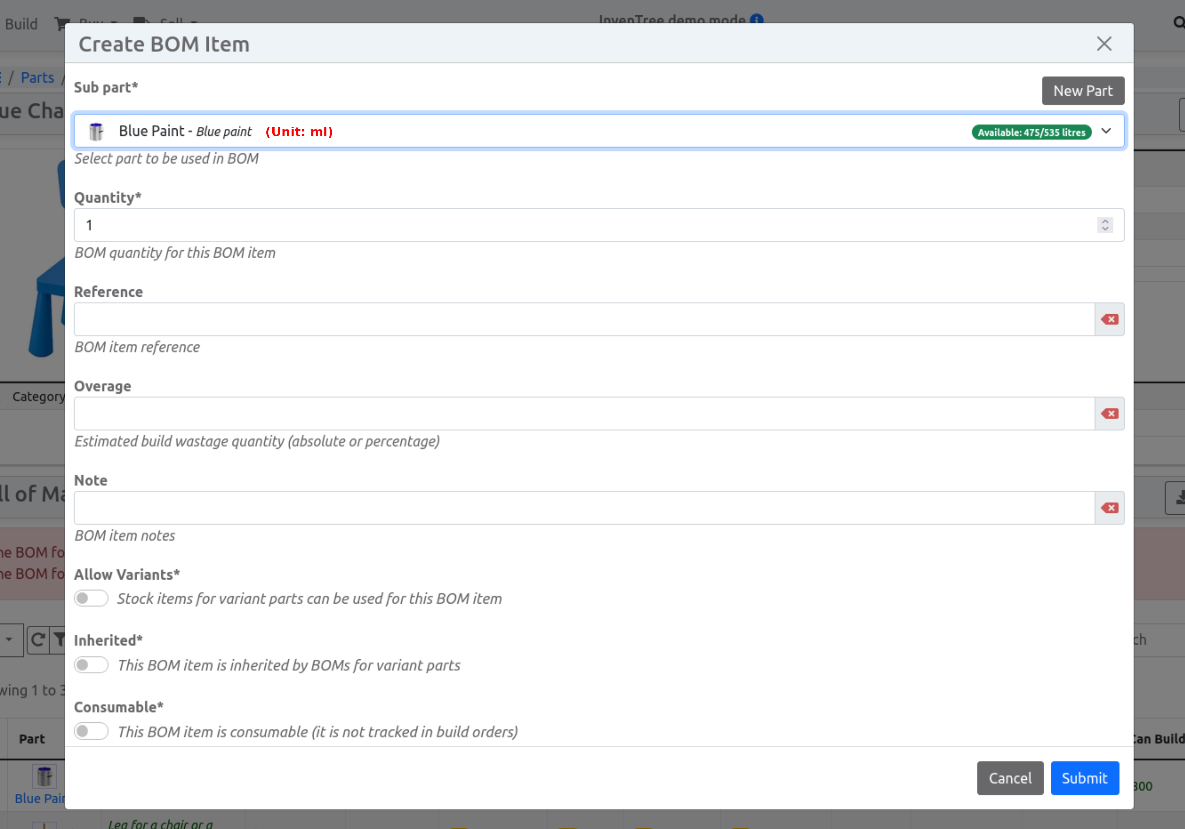The width and height of the screenshot is (1185, 829).
Task: Click the Parts breadcrumb link
Action: (37, 77)
